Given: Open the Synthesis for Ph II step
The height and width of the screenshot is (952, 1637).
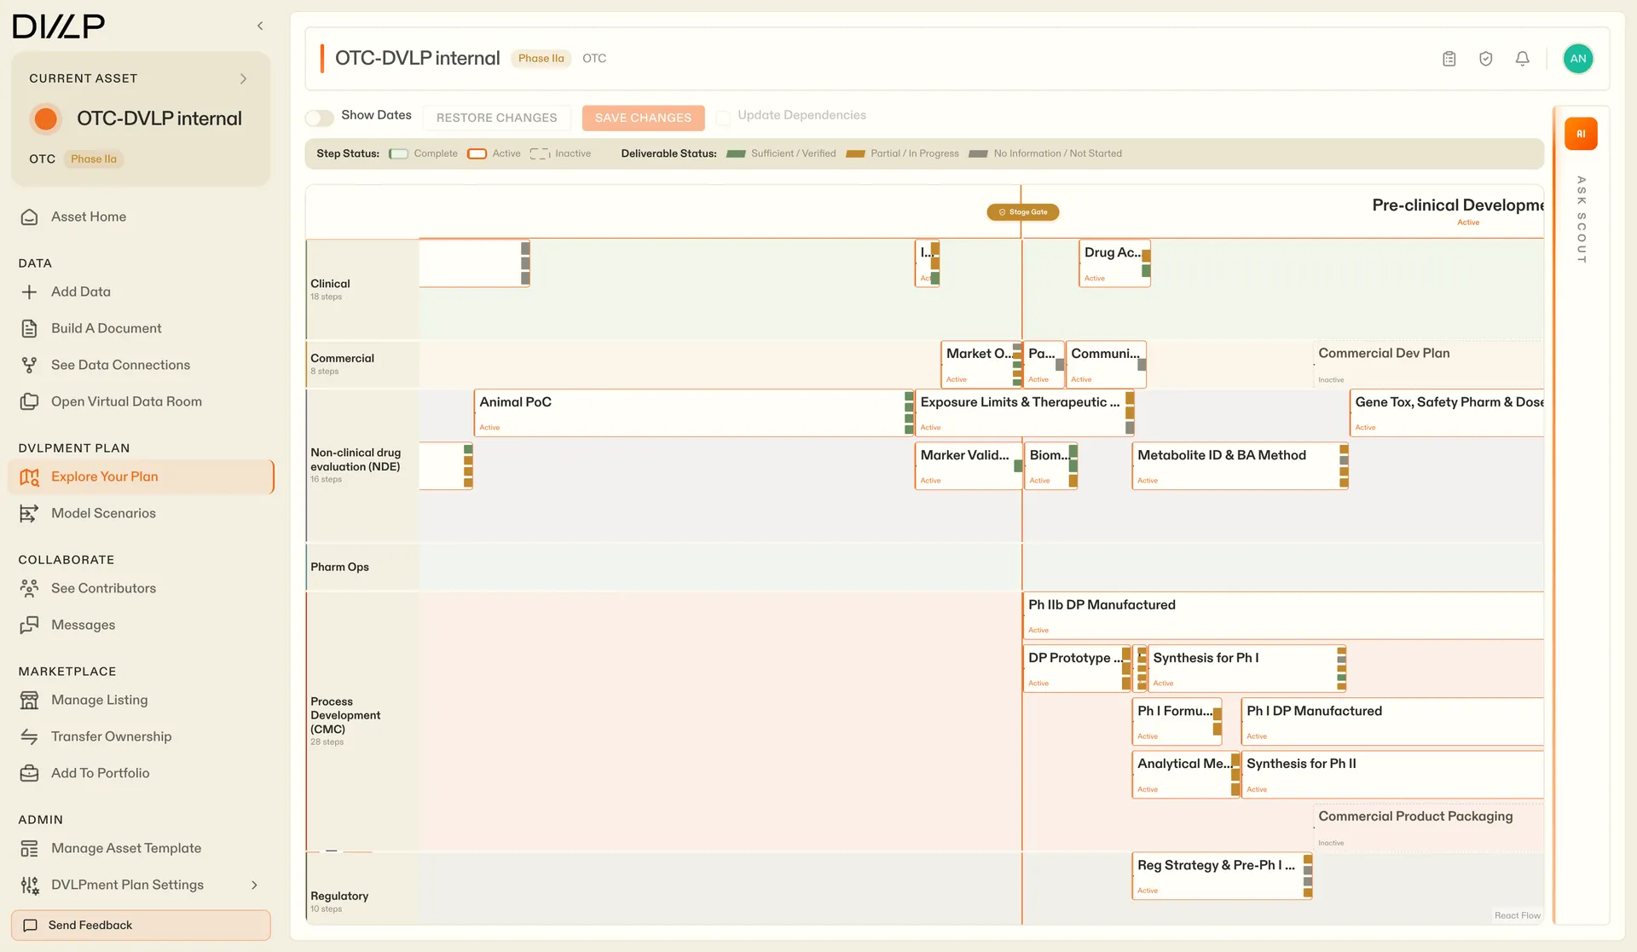Looking at the screenshot, I should pos(1393,775).
